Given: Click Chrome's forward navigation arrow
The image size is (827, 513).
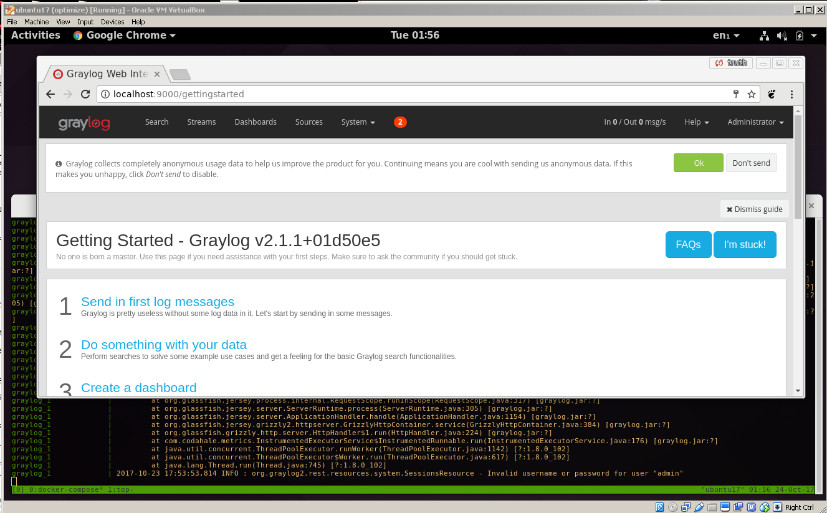Looking at the screenshot, I should coord(69,94).
